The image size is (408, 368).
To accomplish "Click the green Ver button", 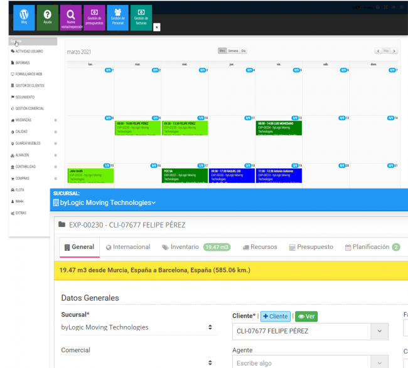I will coord(306,317).
